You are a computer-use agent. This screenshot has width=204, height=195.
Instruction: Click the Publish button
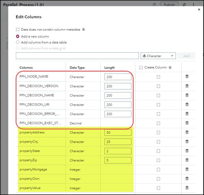pyautogui.click(x=169, y=5)
